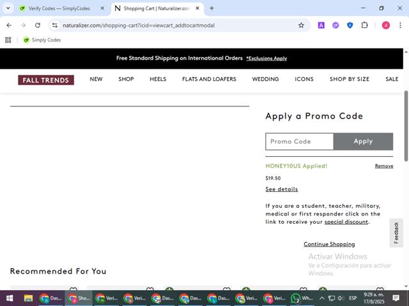Open the apps grid in bookmarks bar
This screenshot has width=409, height=306.
point(8,40)
